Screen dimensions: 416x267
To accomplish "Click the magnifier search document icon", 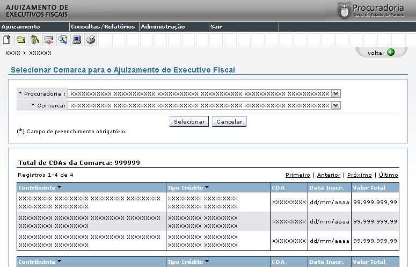I will 63,40.
